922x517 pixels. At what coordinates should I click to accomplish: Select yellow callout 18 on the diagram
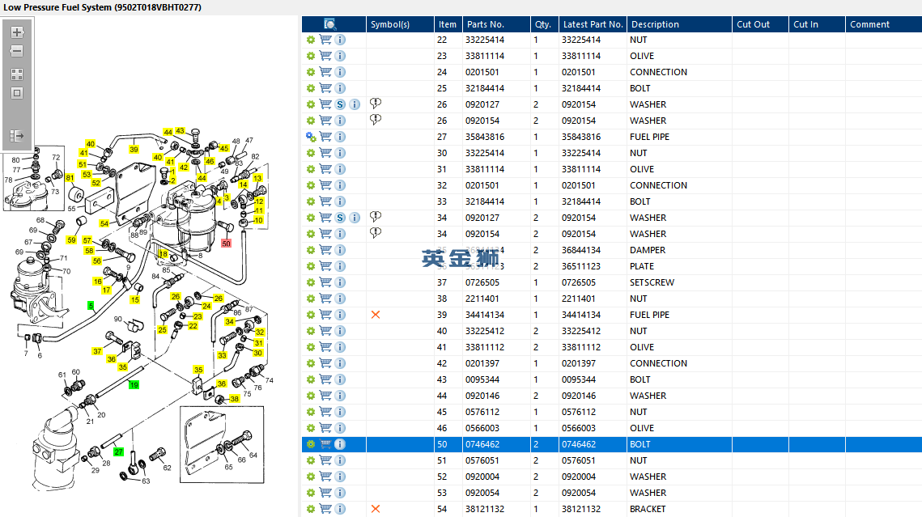click(163, 253)
